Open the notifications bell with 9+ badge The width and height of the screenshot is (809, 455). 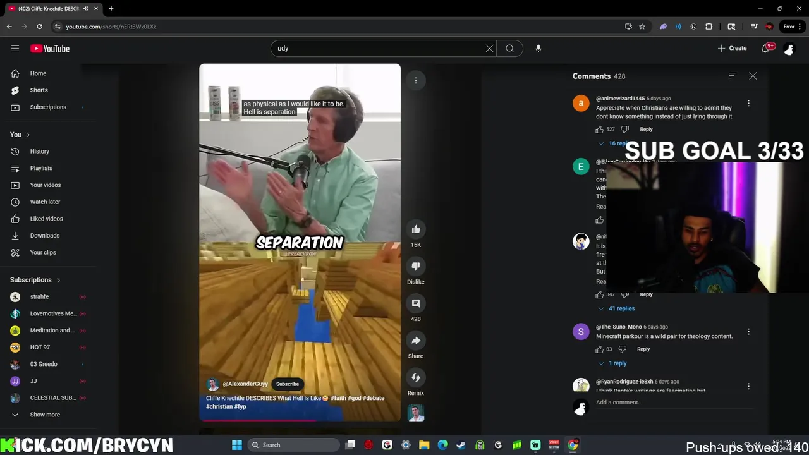[766, 48]
